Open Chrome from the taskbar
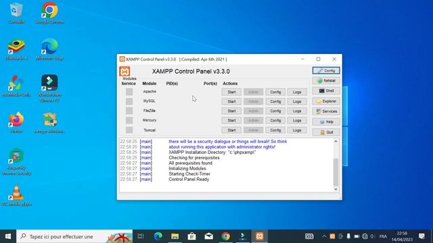This screenshot has height=243, width=433. pos(225,236)
